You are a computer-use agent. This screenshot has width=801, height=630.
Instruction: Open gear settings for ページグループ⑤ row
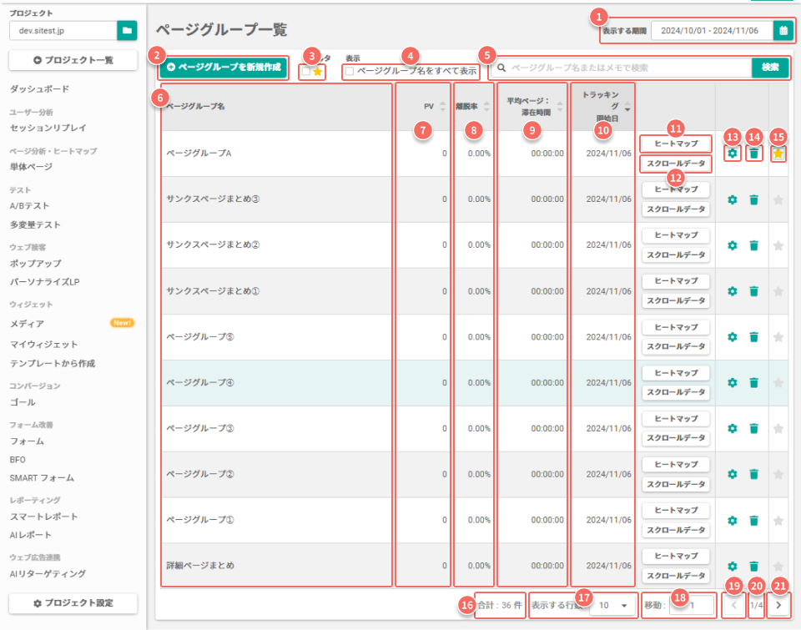click(732, 337)
